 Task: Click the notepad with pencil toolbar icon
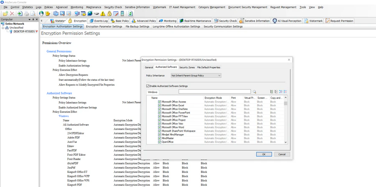[116, 14]
